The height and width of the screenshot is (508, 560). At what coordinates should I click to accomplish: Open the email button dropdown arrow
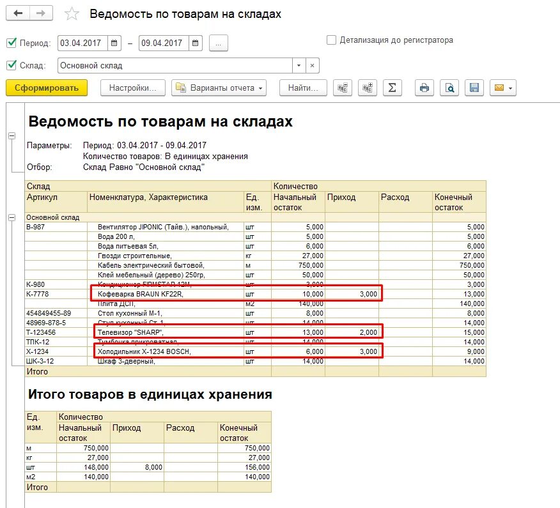click(x=511, y=88)
